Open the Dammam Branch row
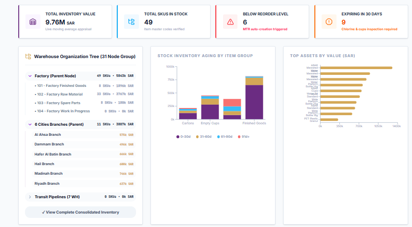Image resolution: width=412 pixels, height=227 pixels. point(83,144)
